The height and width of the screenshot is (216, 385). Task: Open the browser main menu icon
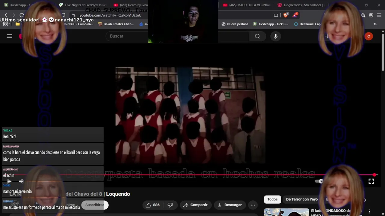[379, 15]
